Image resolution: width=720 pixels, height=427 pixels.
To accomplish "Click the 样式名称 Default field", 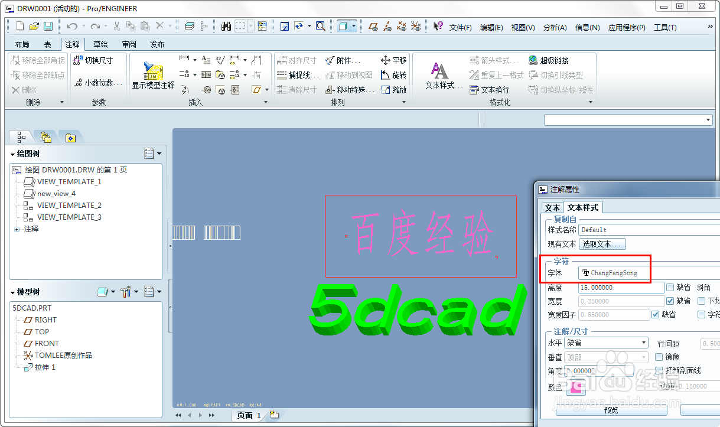I will [x=649, y=230].
